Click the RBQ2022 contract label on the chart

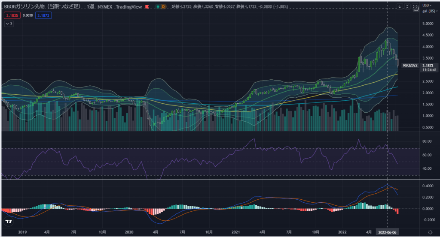(x=409, y=65)
